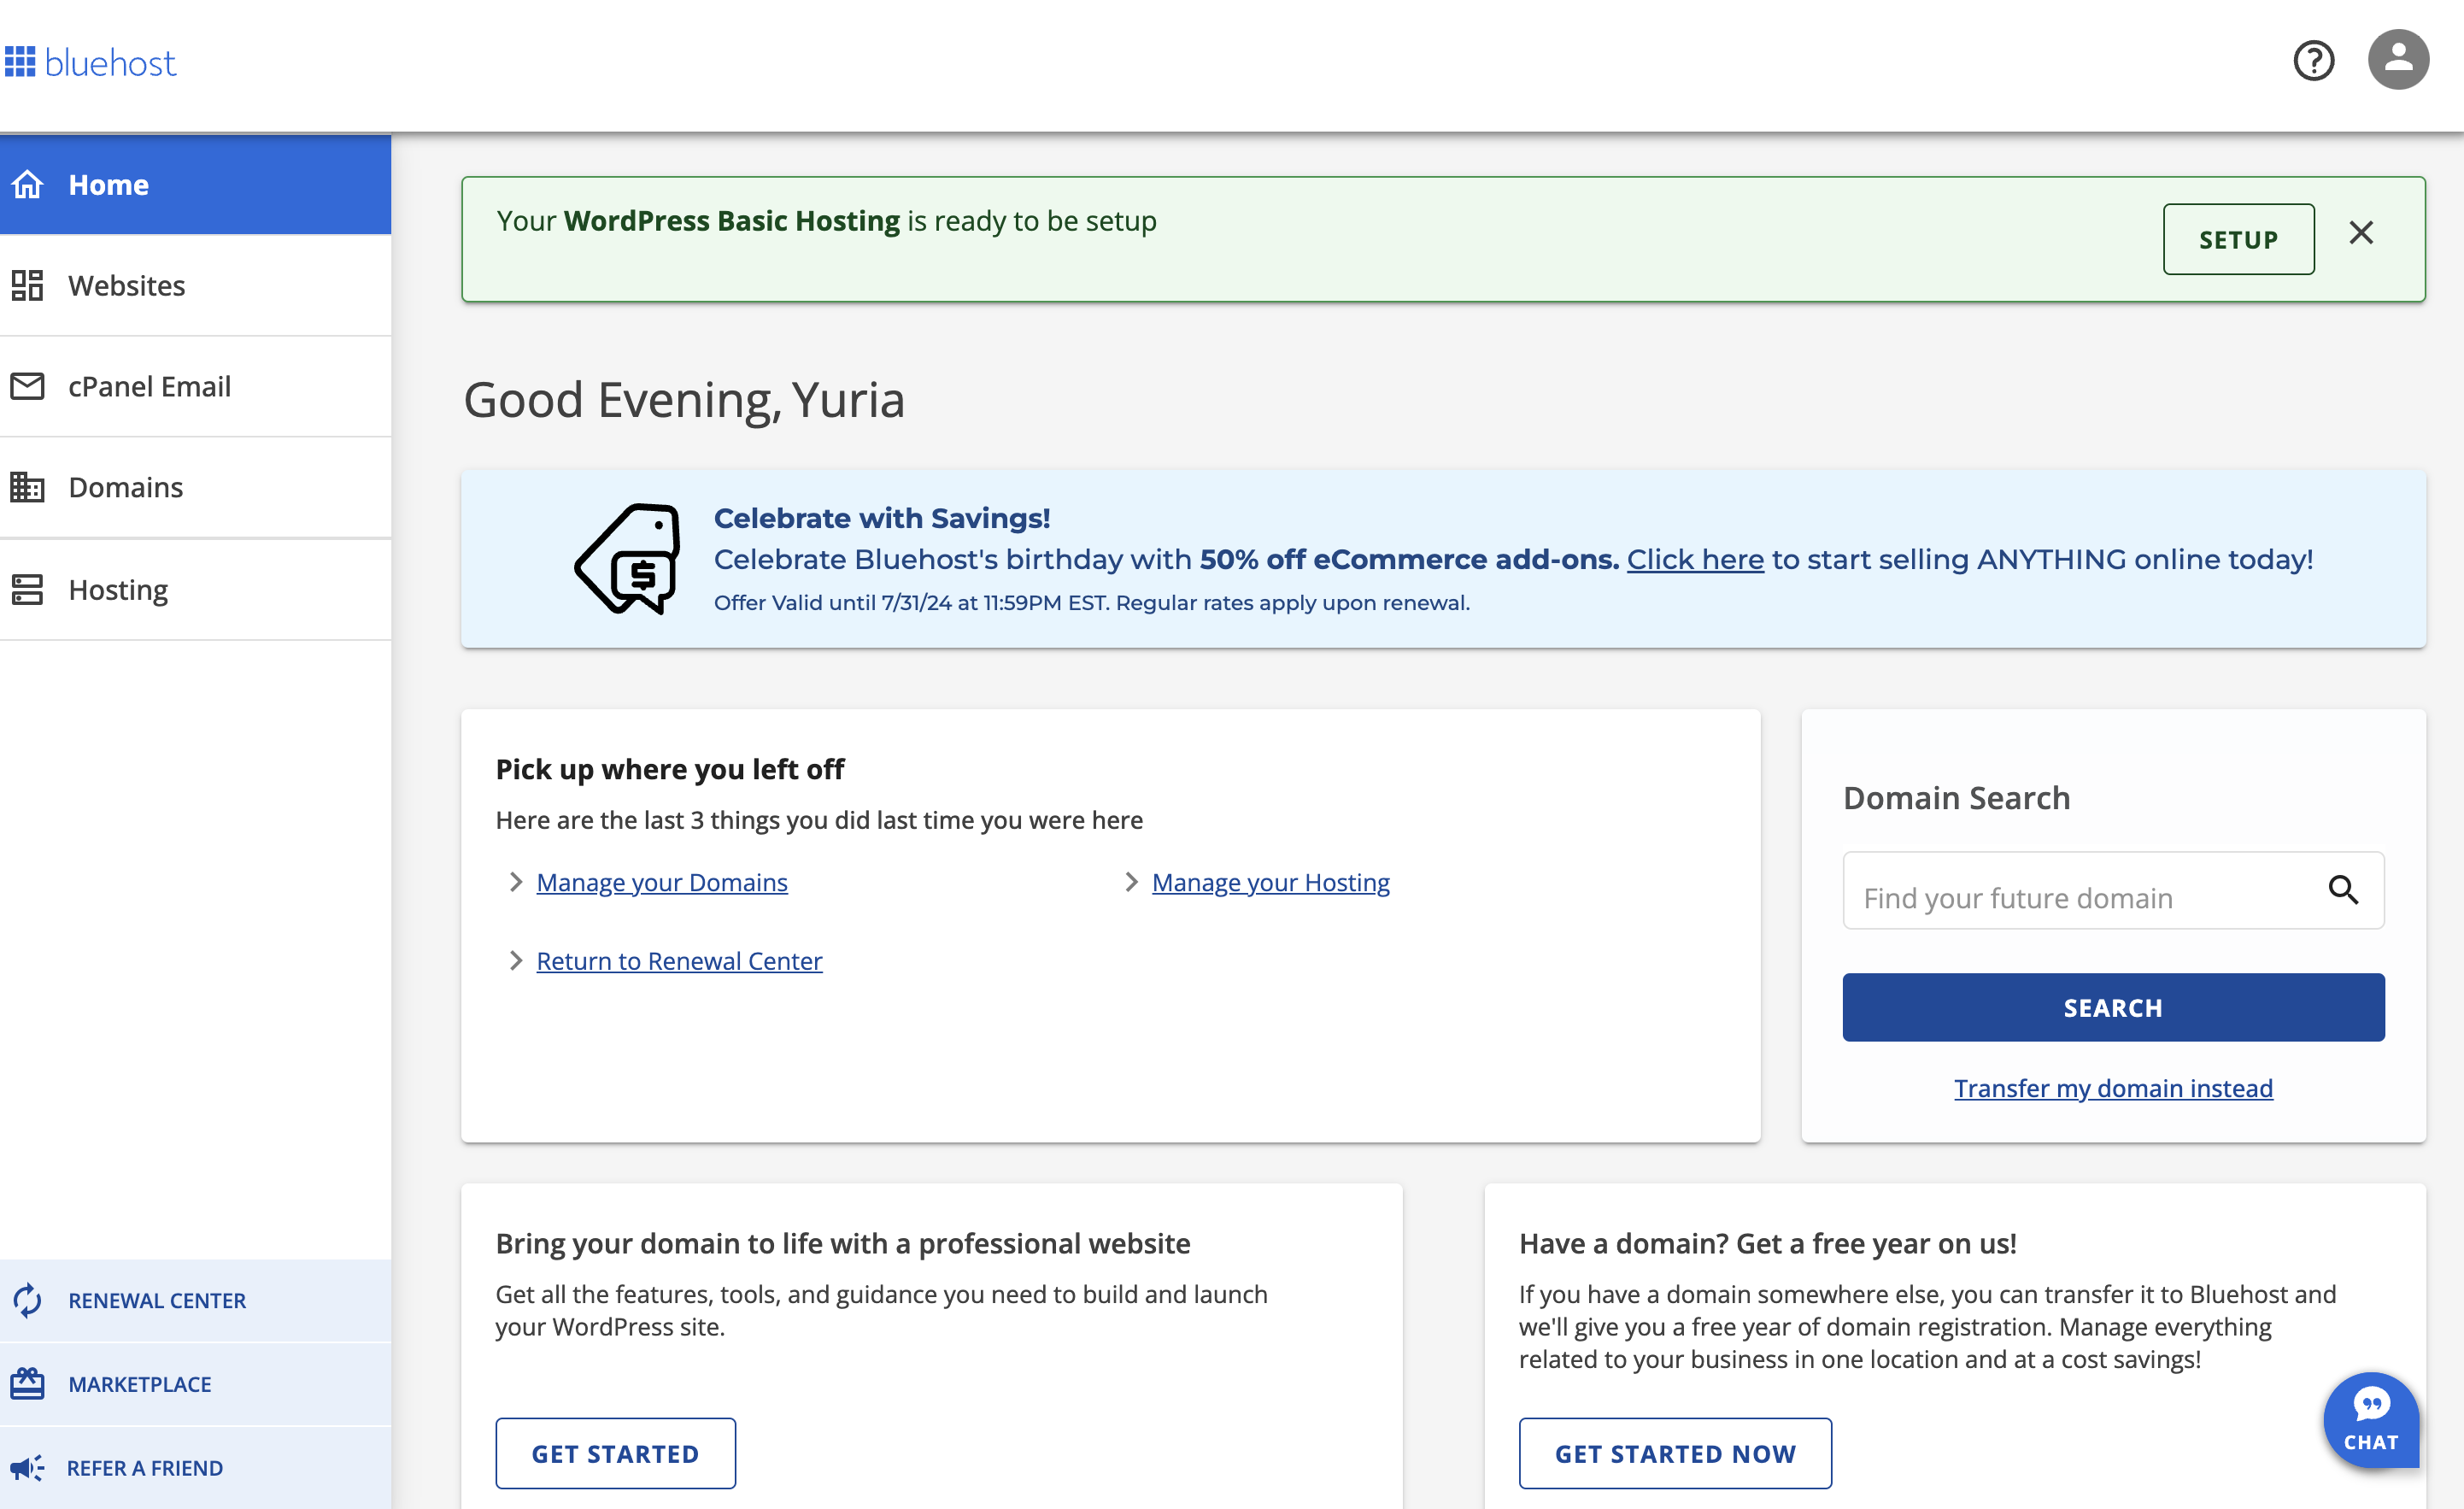Click the bluehost logo
The width and height of the screenshot is (2464, 1509).
[91, 62]
